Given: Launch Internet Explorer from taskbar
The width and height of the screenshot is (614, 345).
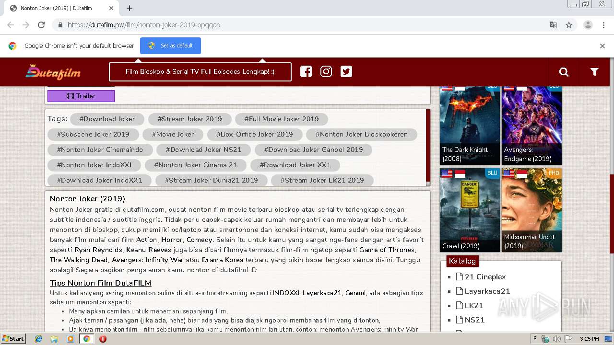Looking at the screenshot, I should point(38,339).
